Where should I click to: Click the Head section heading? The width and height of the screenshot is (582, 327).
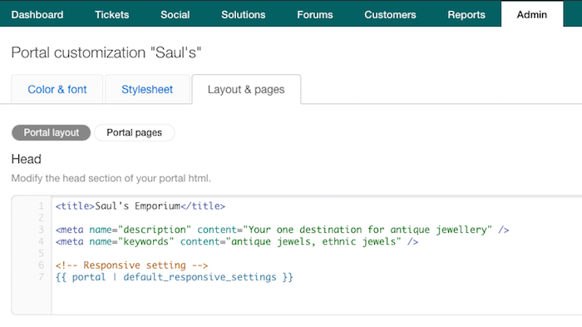point(26,159)
